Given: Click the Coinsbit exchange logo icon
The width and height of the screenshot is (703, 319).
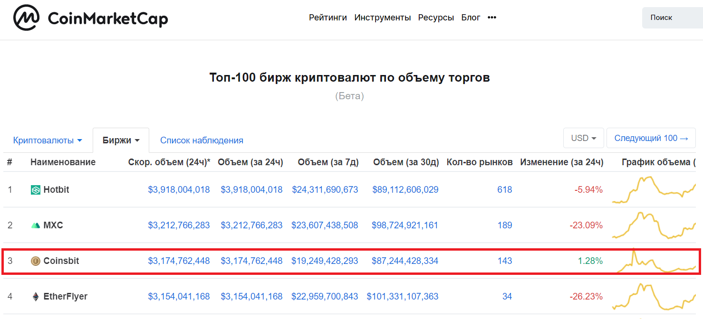Looking at the screenshot, I should click(x=36, y=261).
